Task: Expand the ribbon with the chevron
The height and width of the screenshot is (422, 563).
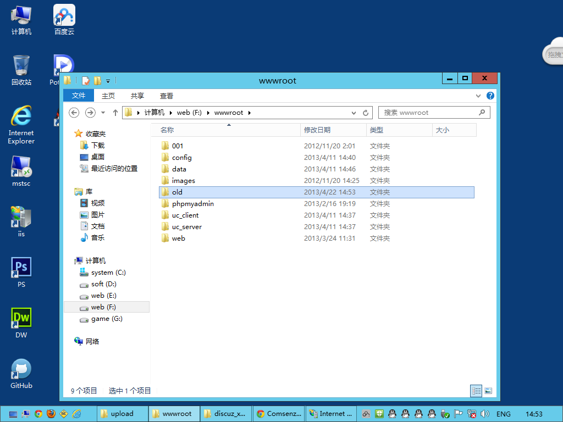Action: point(478,96)
